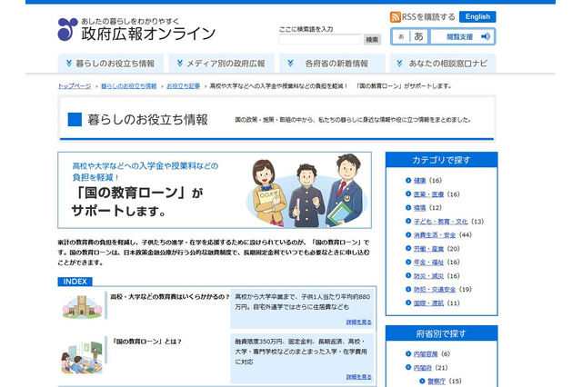Click the 政府広報オンライン site logo
This screenshot has width=582, height=387.
(136, 29)
